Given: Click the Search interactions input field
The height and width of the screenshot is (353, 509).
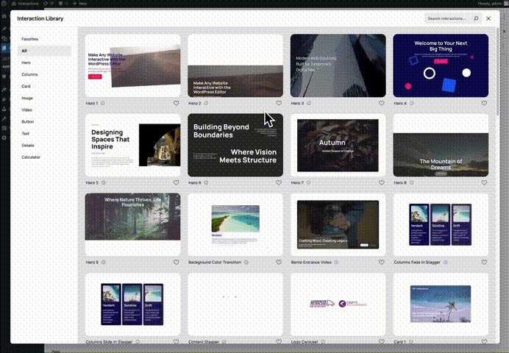Looking at the screenshot, I should (447, 18).
